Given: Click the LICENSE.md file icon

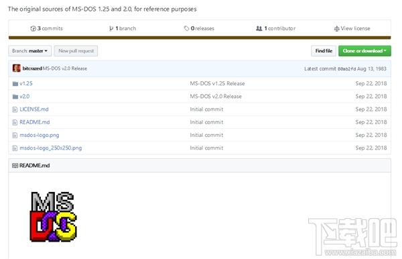Looking at the screenshot, I should [15, 109].
